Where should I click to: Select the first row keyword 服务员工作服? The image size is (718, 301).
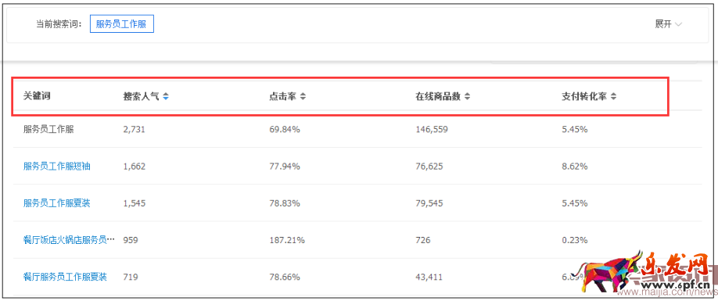click(x=48, y=130)
